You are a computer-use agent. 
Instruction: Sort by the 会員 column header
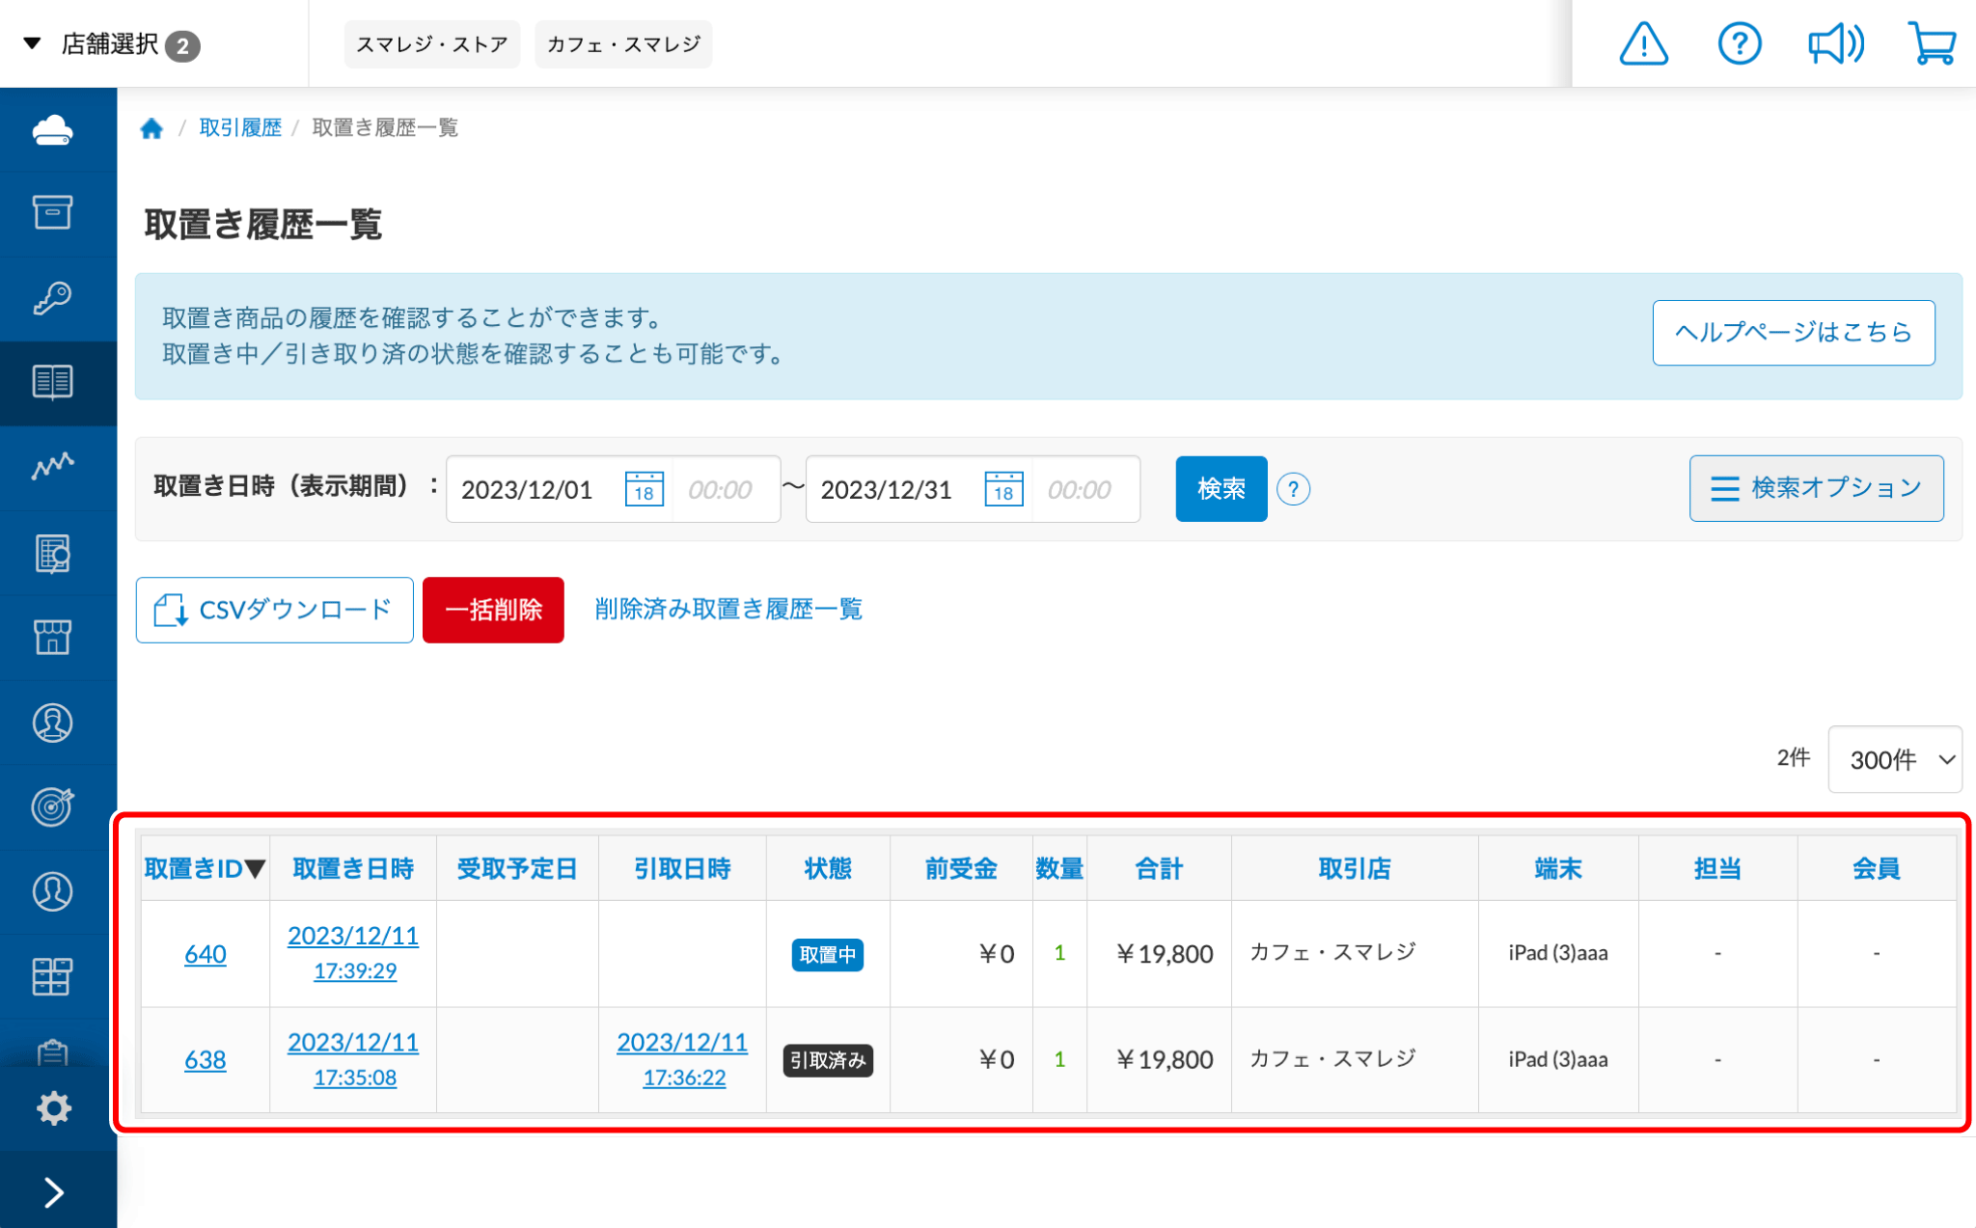tap(1877, 868)
